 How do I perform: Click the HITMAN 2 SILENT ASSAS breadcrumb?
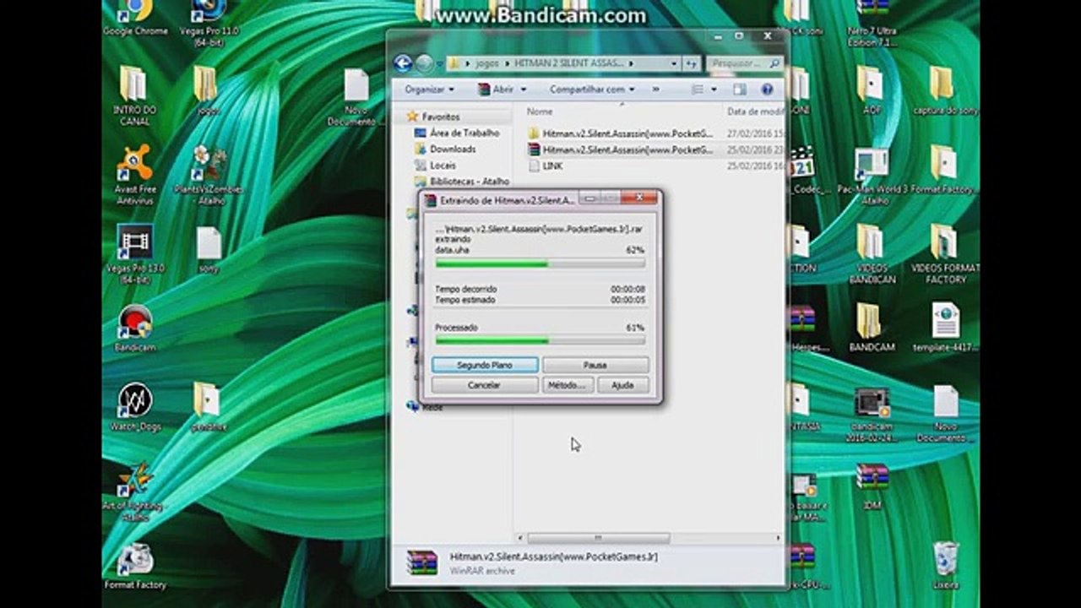click(568, 63)
